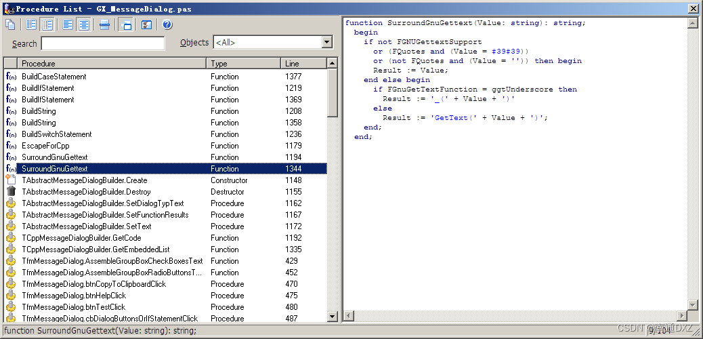This screenshot has height=339, width=703.
Task: Click the Constructor type cell
Action: 229,180
